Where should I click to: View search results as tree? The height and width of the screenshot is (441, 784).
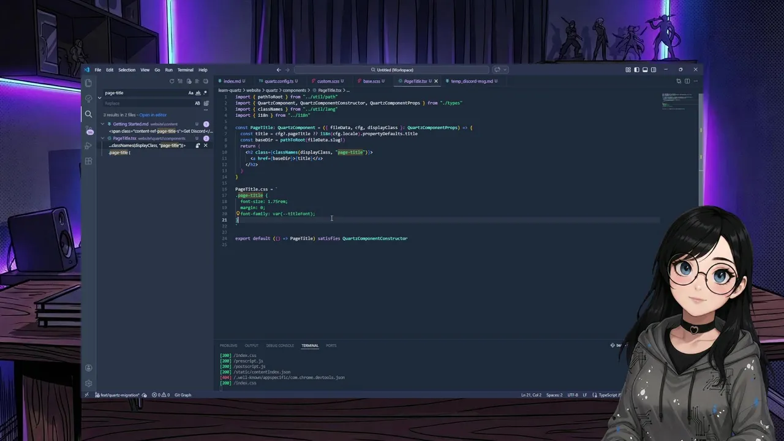coord(197,81)
